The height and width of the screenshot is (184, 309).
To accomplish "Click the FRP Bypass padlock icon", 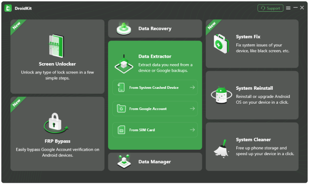I will [x=56, y=123].
